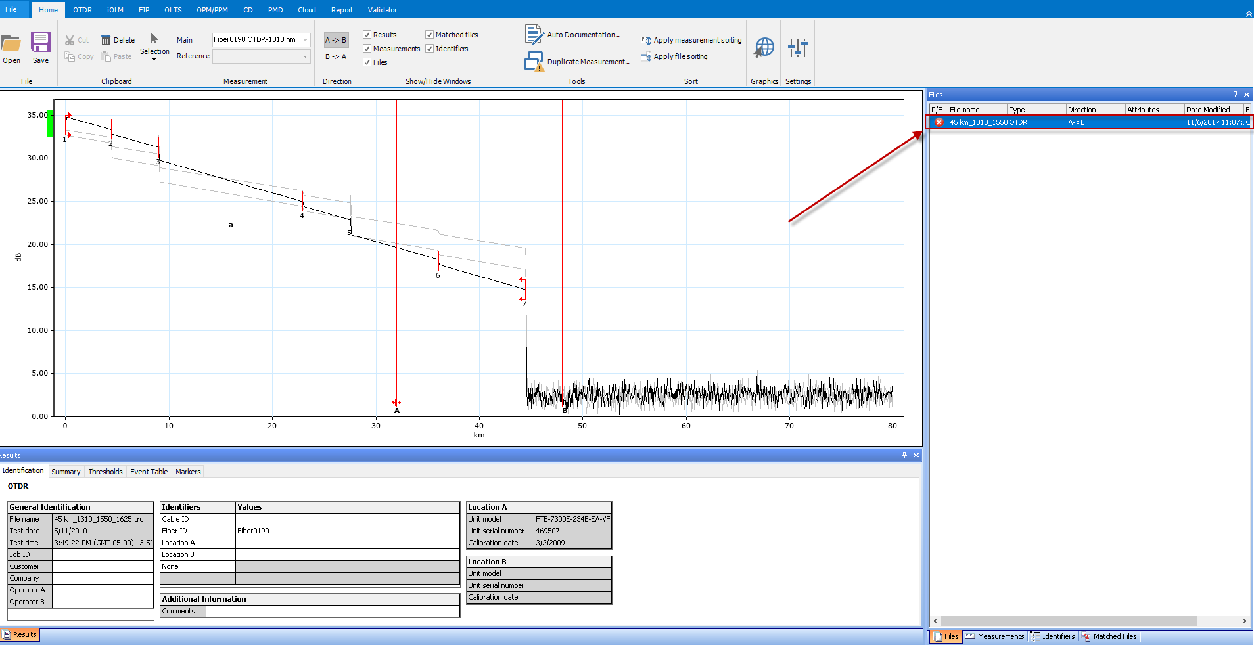Toggle the Results checkbox
The height and width of the screenshot is (645, 1254).
click(x=367, y=35)
